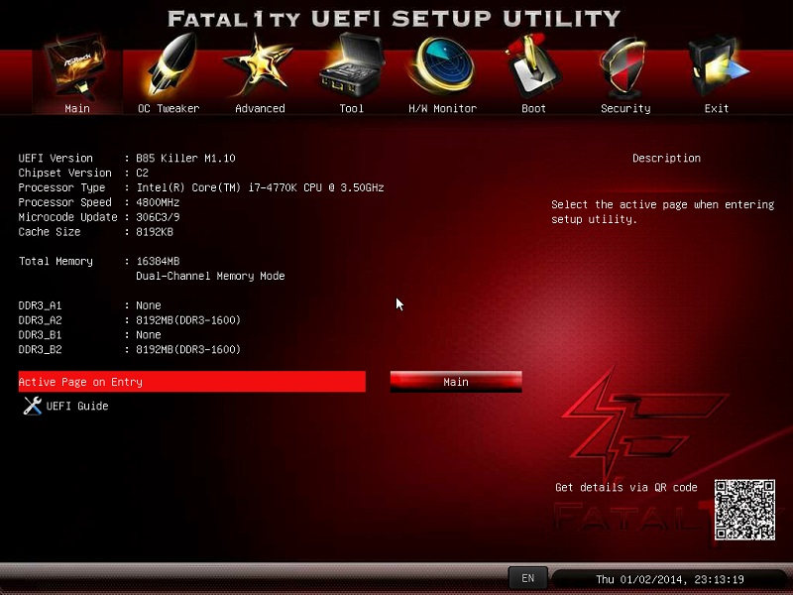The height and width of the screenshot is (595, 793).
Task: Click the EN language button
Action: pos(527,578)
